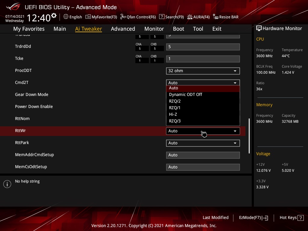308x231 pixels.
Task: Click the +3.3V 3.328 V reading
Action: pos(262,187)
